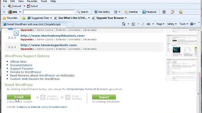Open the Facebook toolbar button
The width and height of the screenshot is (202, 113).
149,12
